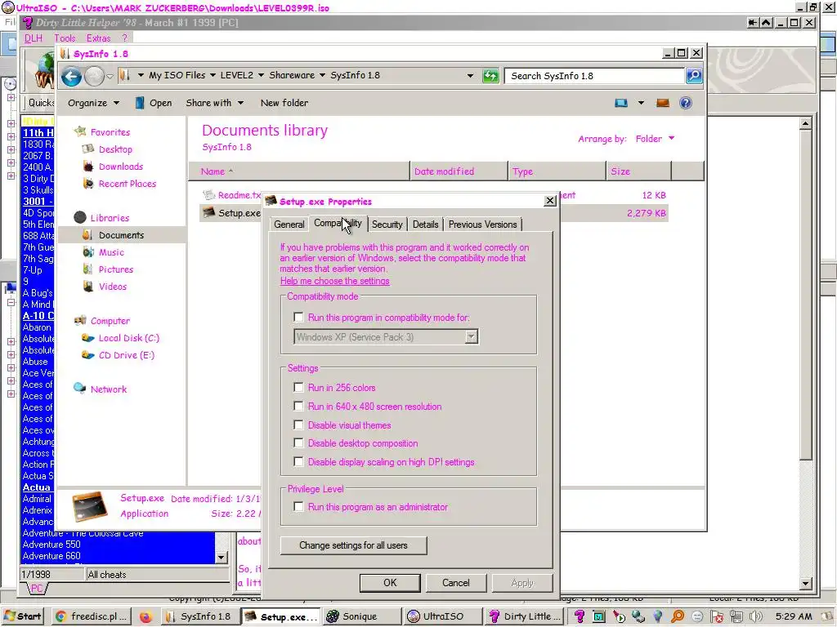Expand My ISO Files breadcrumb arrow
Image resolution: width=837 pixels, height=627 pixels.
point(213,75)
